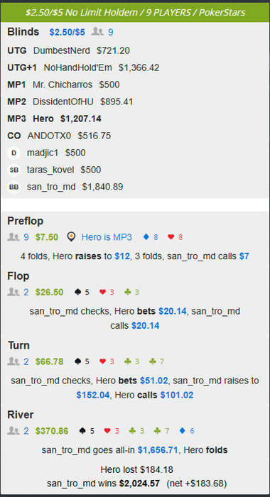Select the san_tro_md player name
The height and width of the screenshot is (497, 270).
pos(51,187)
